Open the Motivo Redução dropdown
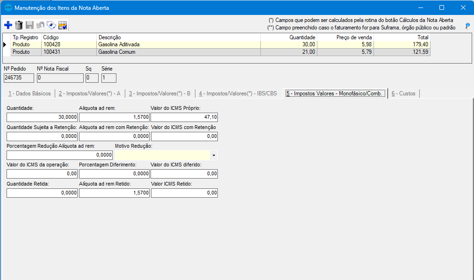This screenshot has width=474, height=280. [x=214, y=155]
